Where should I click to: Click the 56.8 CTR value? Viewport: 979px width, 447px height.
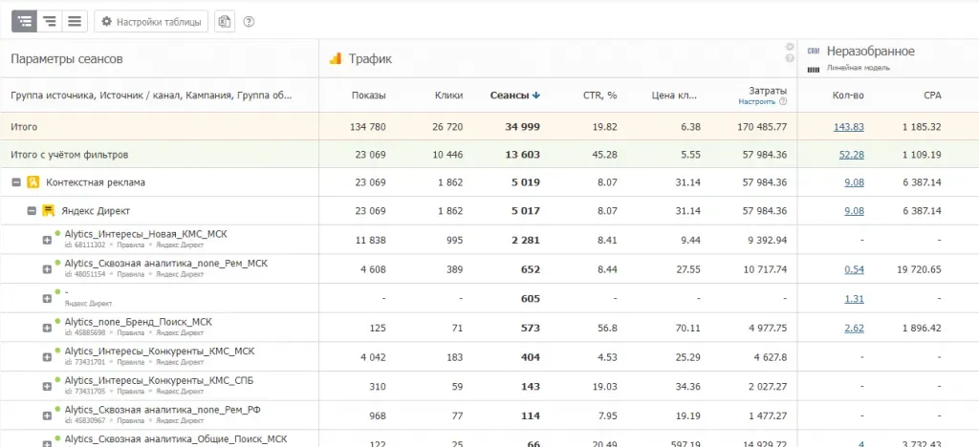pyautogui.click(x=605, y=328)
